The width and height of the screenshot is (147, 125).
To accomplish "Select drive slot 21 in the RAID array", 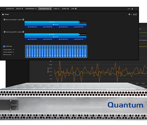I will tap(78, 51).
